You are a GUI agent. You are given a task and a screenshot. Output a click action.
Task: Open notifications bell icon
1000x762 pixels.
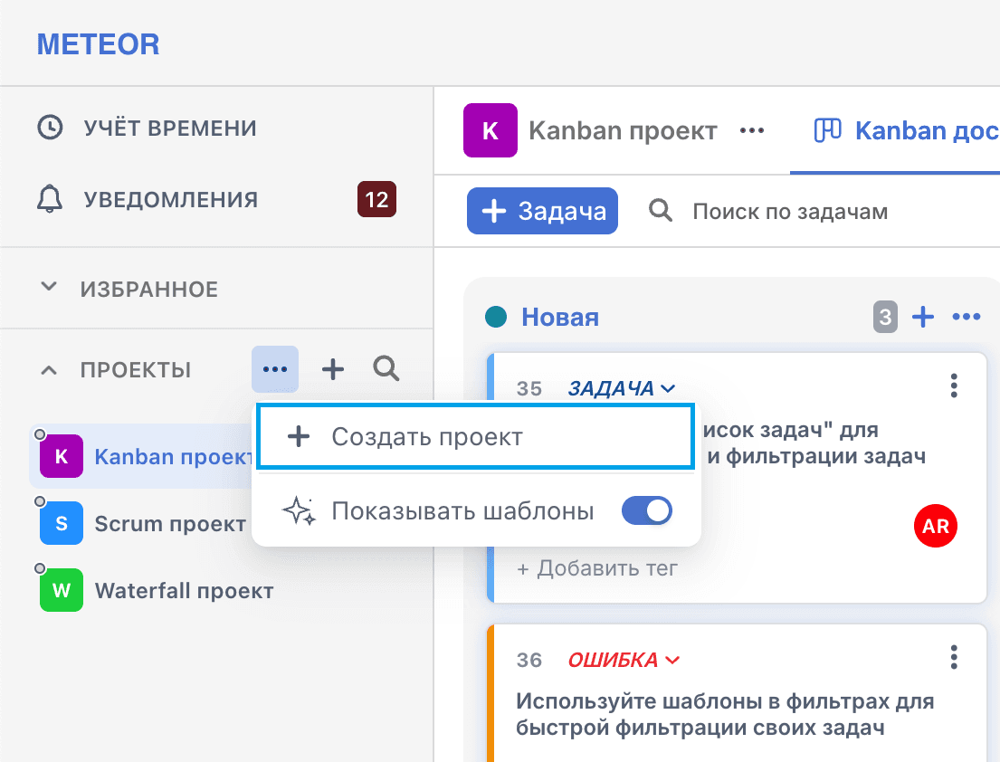coord(50,199)
